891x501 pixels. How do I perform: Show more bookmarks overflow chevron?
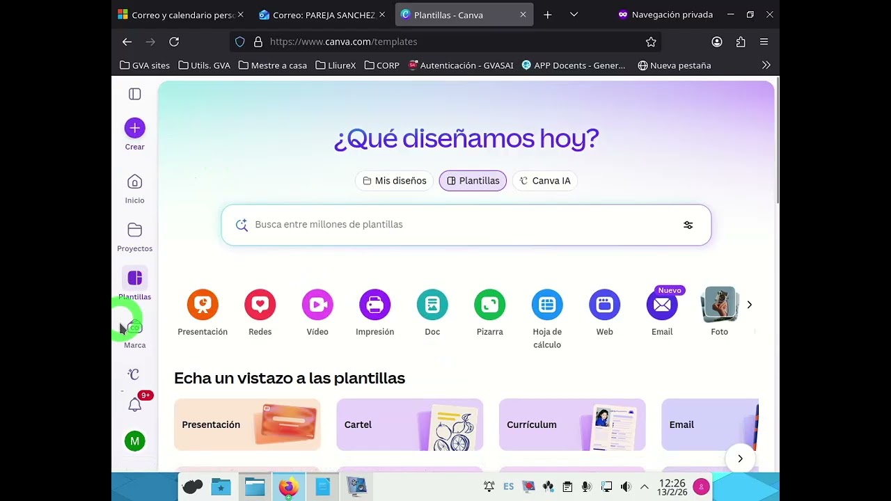(766, 65)
